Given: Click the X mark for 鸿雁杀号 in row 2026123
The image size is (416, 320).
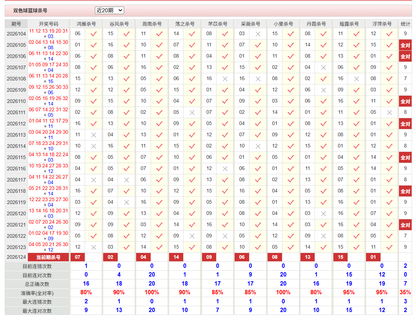Looking at the screenshot, I should tap(93, 248).
